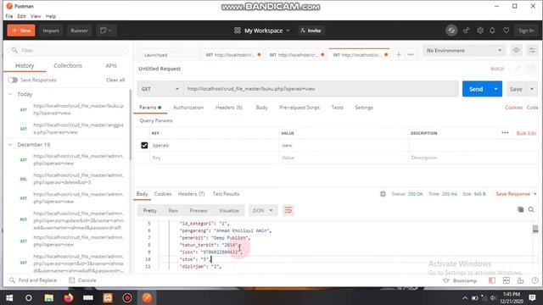Click the heart icon in header
The image size is (543, 305).
click(506, 30)
